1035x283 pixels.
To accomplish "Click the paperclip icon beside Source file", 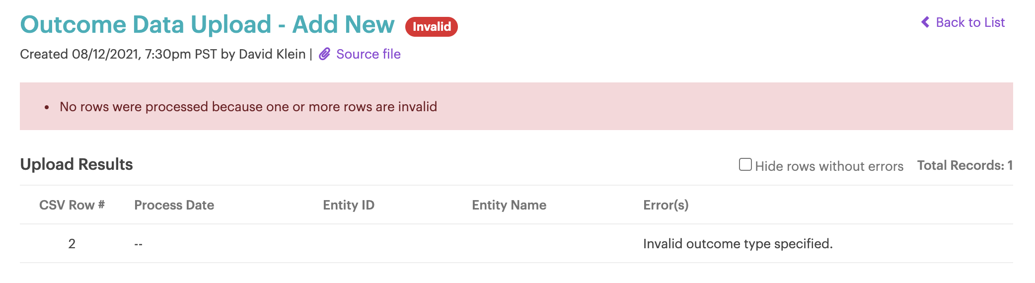I will (x=324, y=54).
